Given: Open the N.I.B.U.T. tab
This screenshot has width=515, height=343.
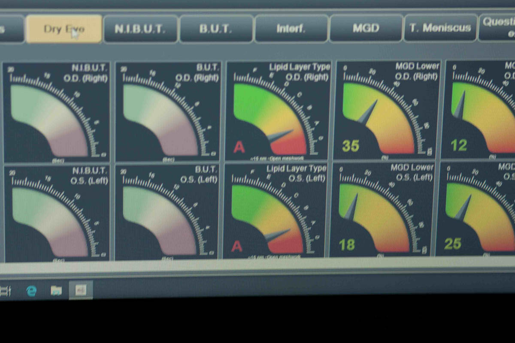Looking at the screenshot, I should (140, 29).
